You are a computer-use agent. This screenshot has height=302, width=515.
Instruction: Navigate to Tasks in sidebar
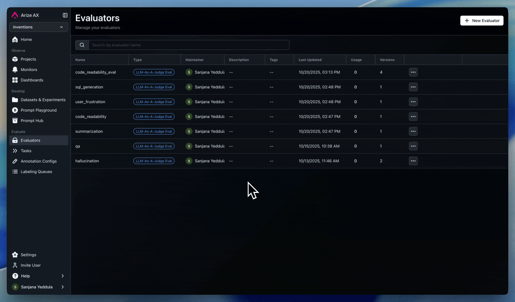tap(26, 151)
